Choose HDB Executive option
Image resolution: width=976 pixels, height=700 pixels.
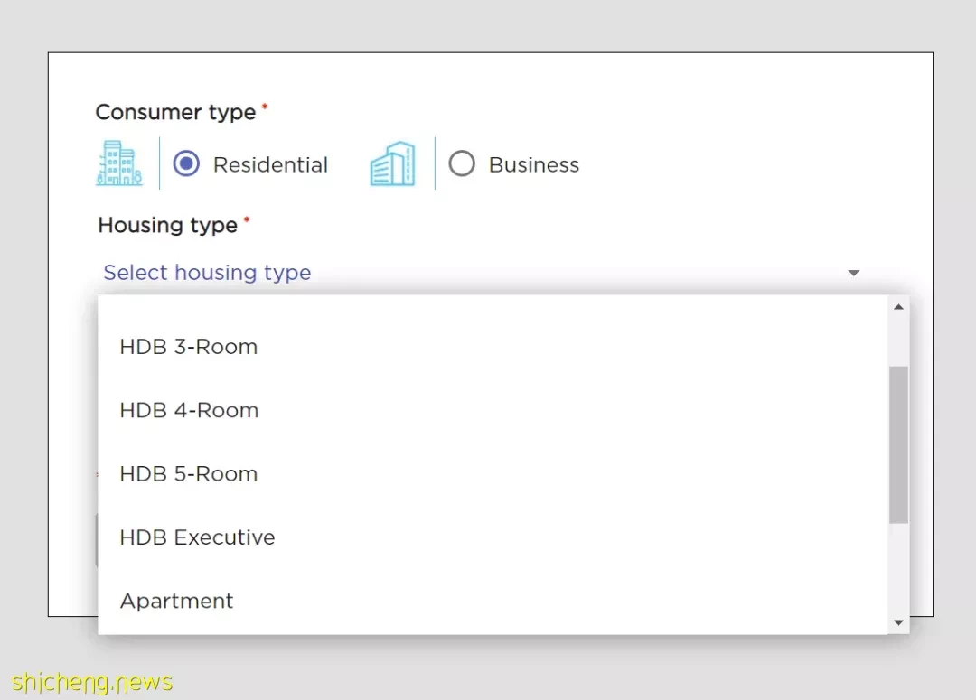(x=493, y=537)
